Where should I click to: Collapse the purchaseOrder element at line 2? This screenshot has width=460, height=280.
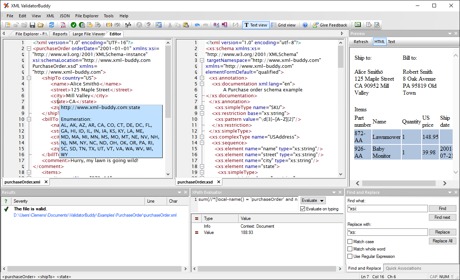[x=29, y=48]
